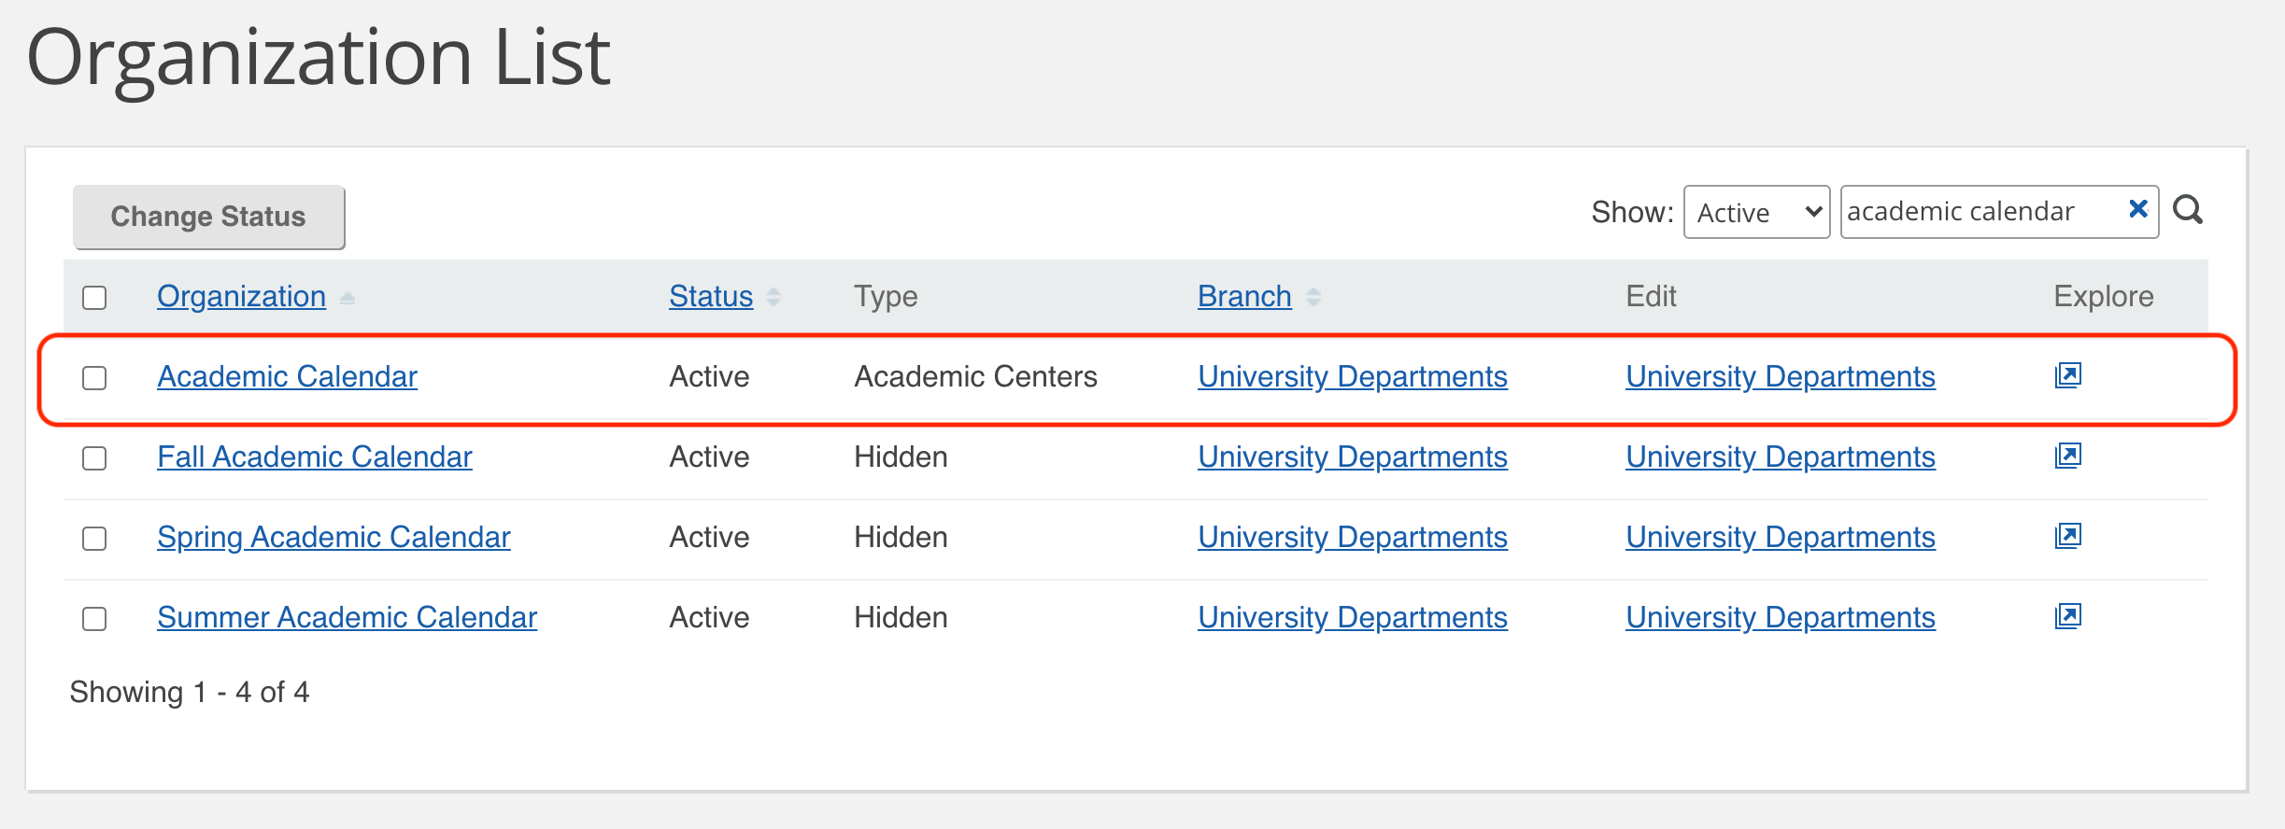Viewport: 2285px width, 829px height.
Task: Open Branch link in Fall Academic Calendar row
Action: (x=1353, y=457)
